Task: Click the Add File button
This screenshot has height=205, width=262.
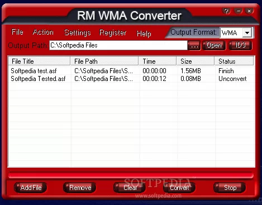Action: [x=31, y=188]
